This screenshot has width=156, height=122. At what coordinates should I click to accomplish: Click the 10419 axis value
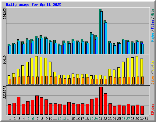pyautogui.click(x=5, y=60)
